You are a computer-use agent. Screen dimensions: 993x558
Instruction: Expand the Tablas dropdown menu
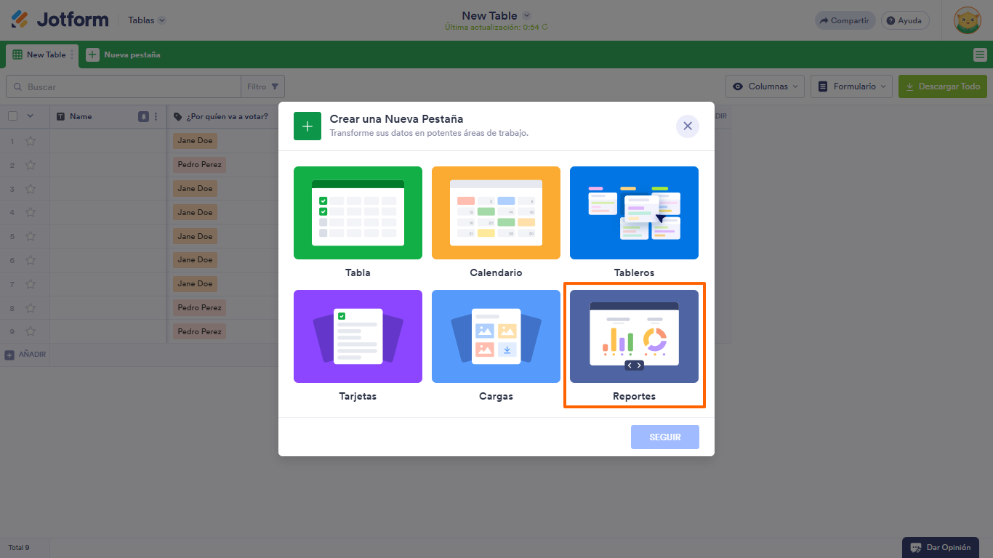(x=145, y=20)
